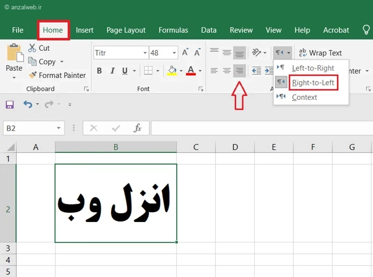This screenshot has height=277, width=373.
Task: Click the Decrease Indent icon
Action: click(256, 71)
